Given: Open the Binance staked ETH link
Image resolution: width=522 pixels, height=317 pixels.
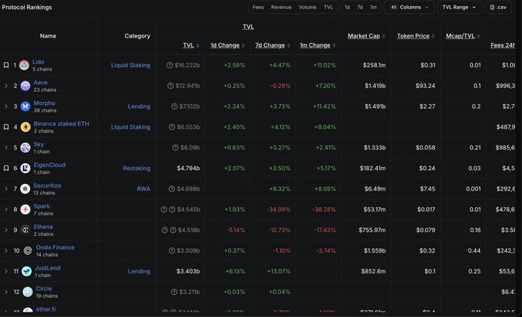Looking at the screenshot, I should [x=61, y=123].
